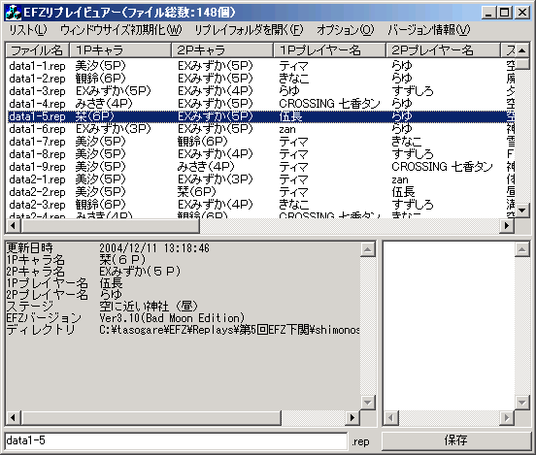The height and width of the screenshot is (455, 536).
Task: Click the list's scroll up arrow
Action: 522,50
